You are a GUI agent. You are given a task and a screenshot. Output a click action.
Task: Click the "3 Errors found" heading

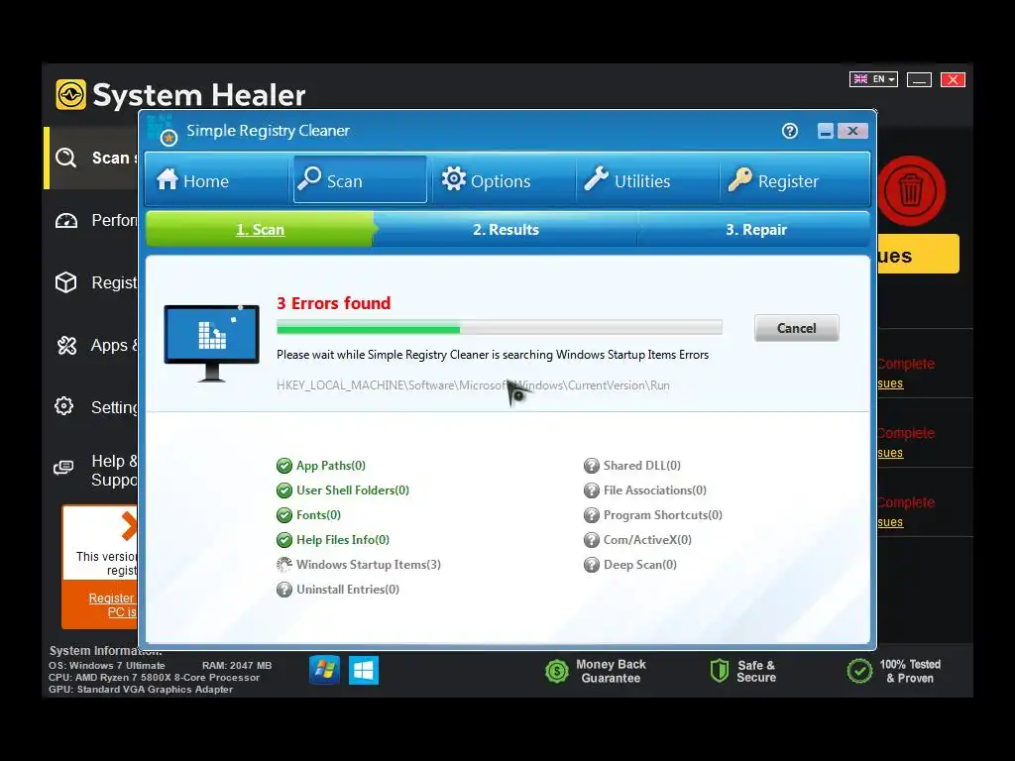333,303
